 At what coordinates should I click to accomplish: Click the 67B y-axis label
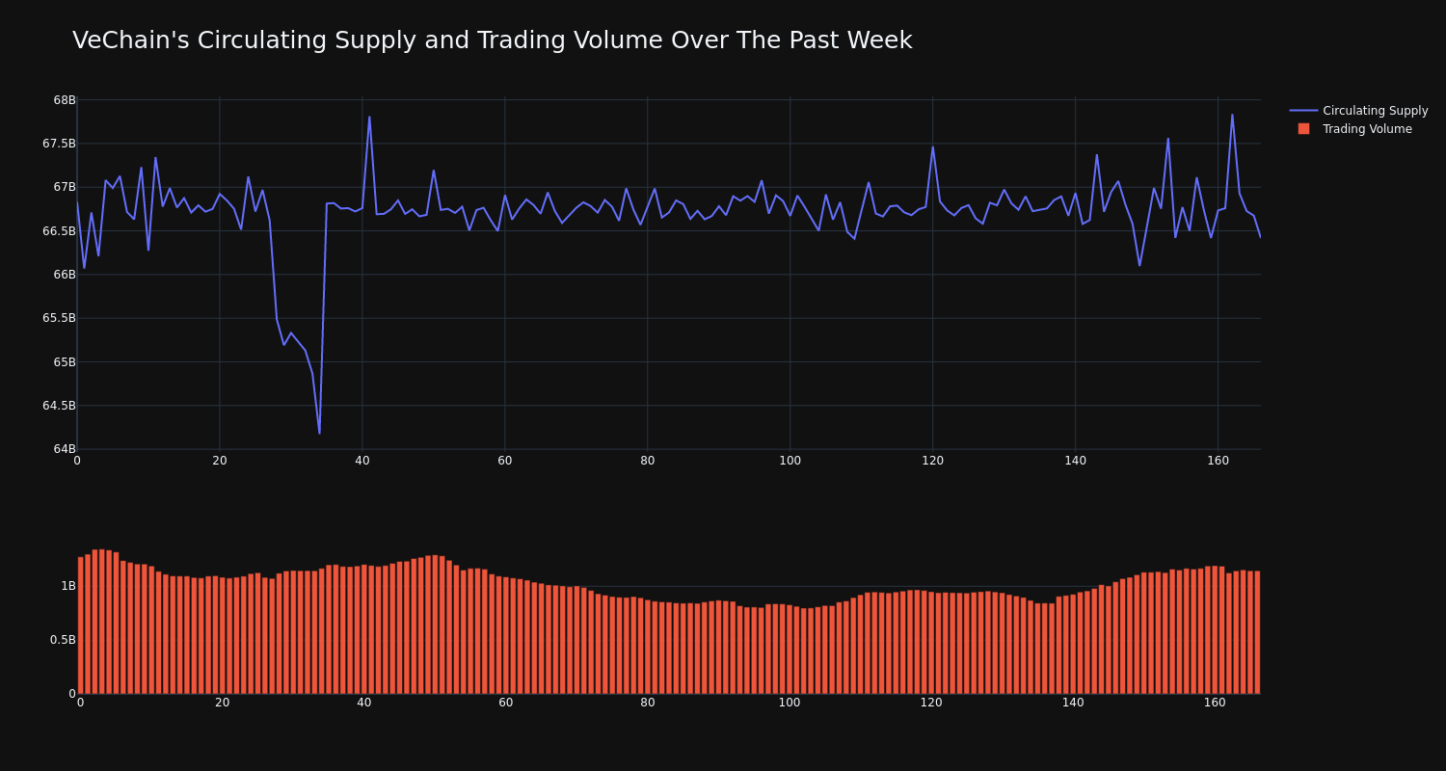pos(65,187)
